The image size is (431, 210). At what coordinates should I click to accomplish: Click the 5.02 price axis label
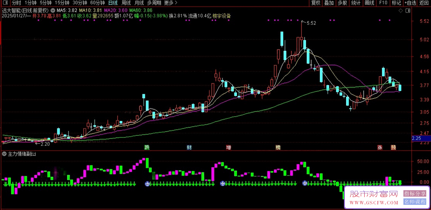pos(424,40)
